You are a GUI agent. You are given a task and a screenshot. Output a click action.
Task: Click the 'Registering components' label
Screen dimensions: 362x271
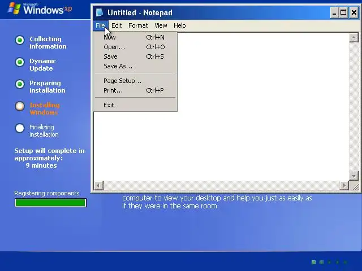pyautogui.click(x=47, y=193)
